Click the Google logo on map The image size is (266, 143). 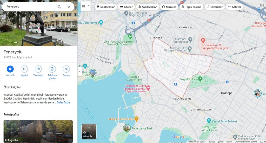178,136
